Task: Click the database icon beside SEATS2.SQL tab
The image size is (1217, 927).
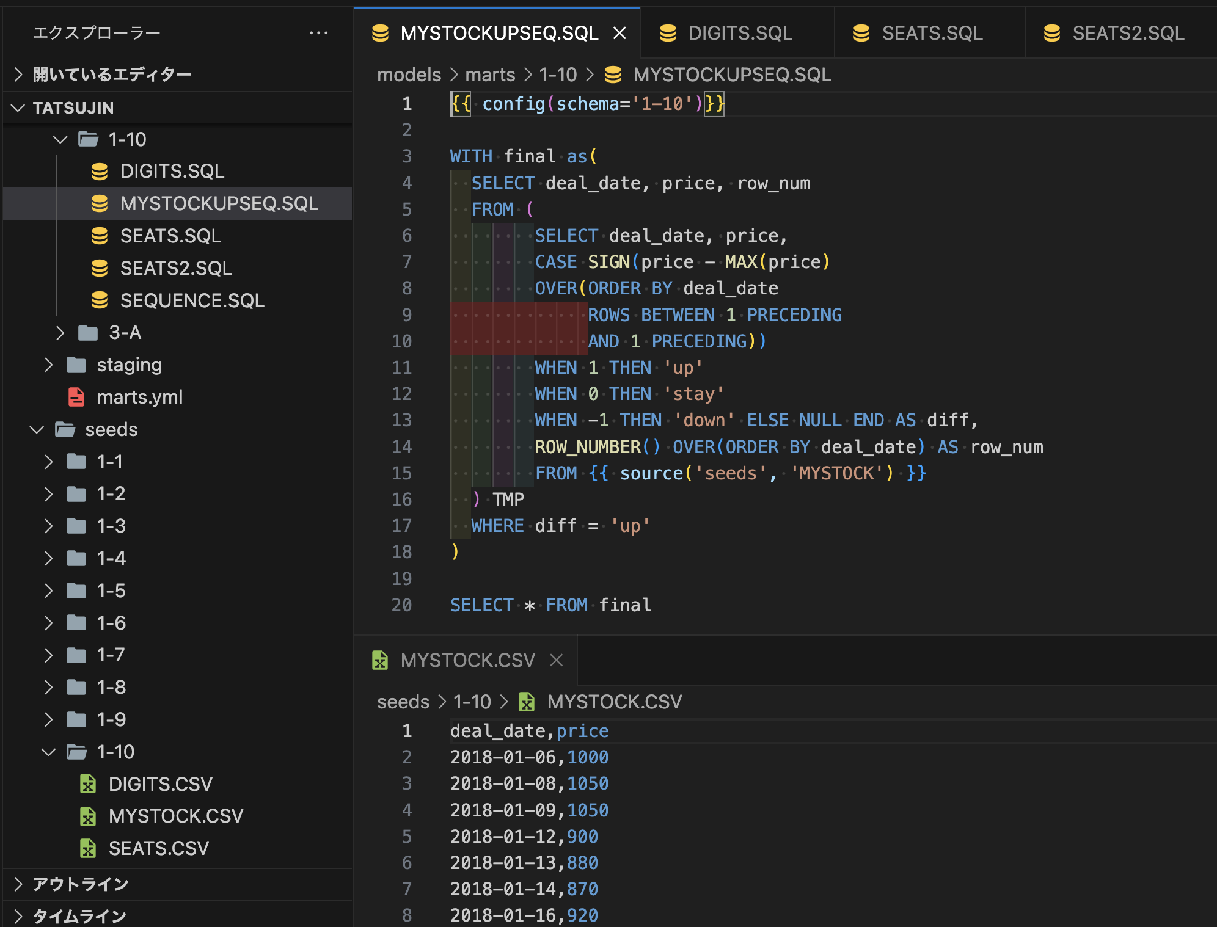Action: [x=1052, y=33]
